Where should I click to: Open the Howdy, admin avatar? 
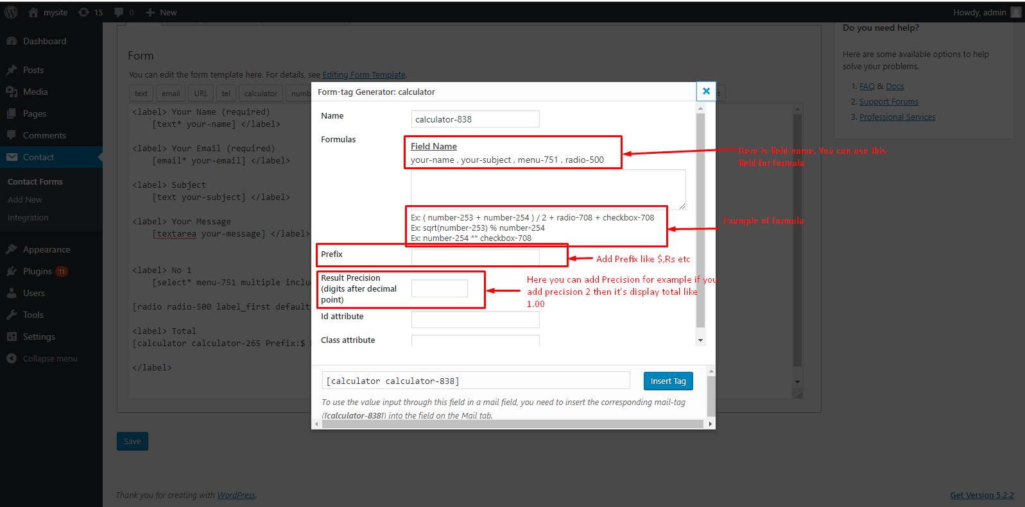point(1015,12)
